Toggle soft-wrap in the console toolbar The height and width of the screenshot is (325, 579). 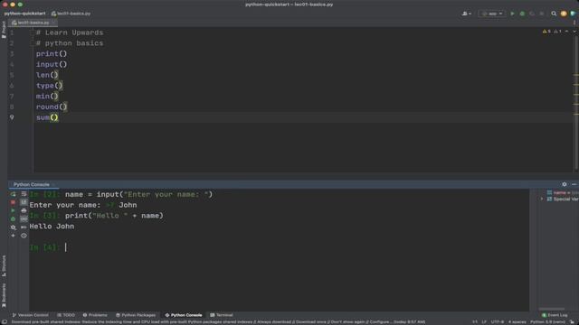(24, 194)
